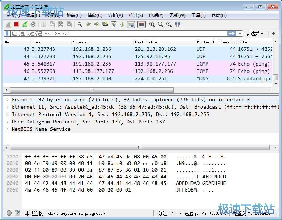The height and width of the screenshot is (220, 282).
Task: Sort by Length column header
Action: pos(227,42)
